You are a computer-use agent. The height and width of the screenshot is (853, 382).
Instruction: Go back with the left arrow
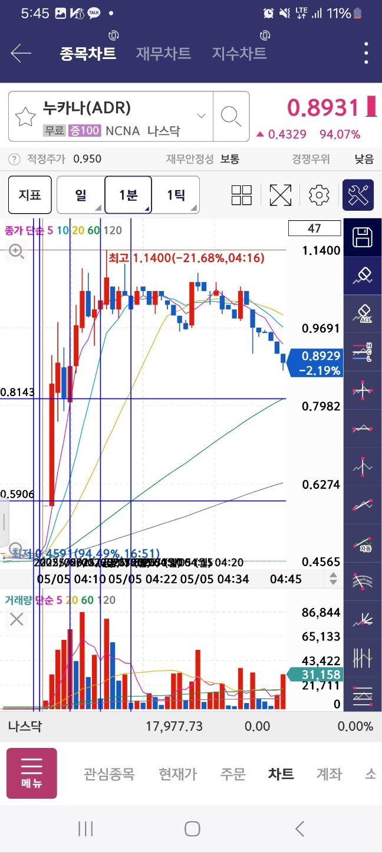click(21, 54)
